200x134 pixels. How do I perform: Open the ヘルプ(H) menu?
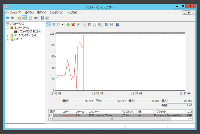(x=72, y=12)
